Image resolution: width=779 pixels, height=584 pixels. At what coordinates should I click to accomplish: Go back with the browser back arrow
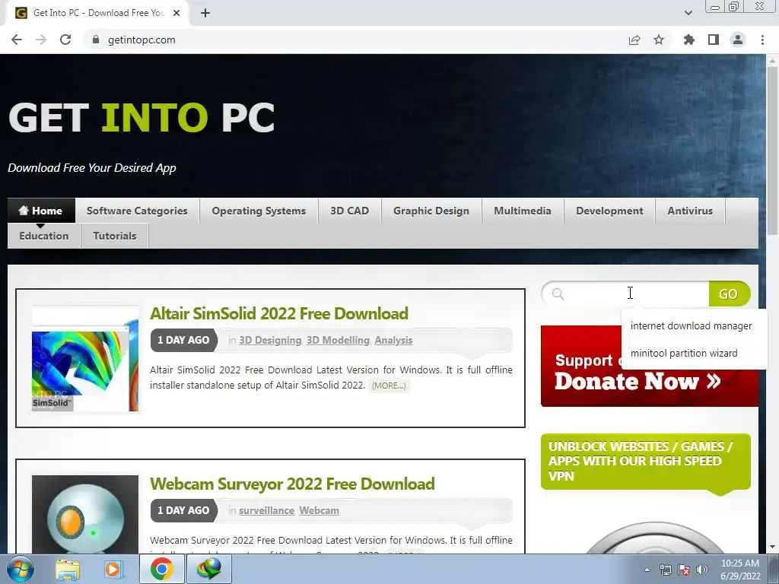click(17, 40)
